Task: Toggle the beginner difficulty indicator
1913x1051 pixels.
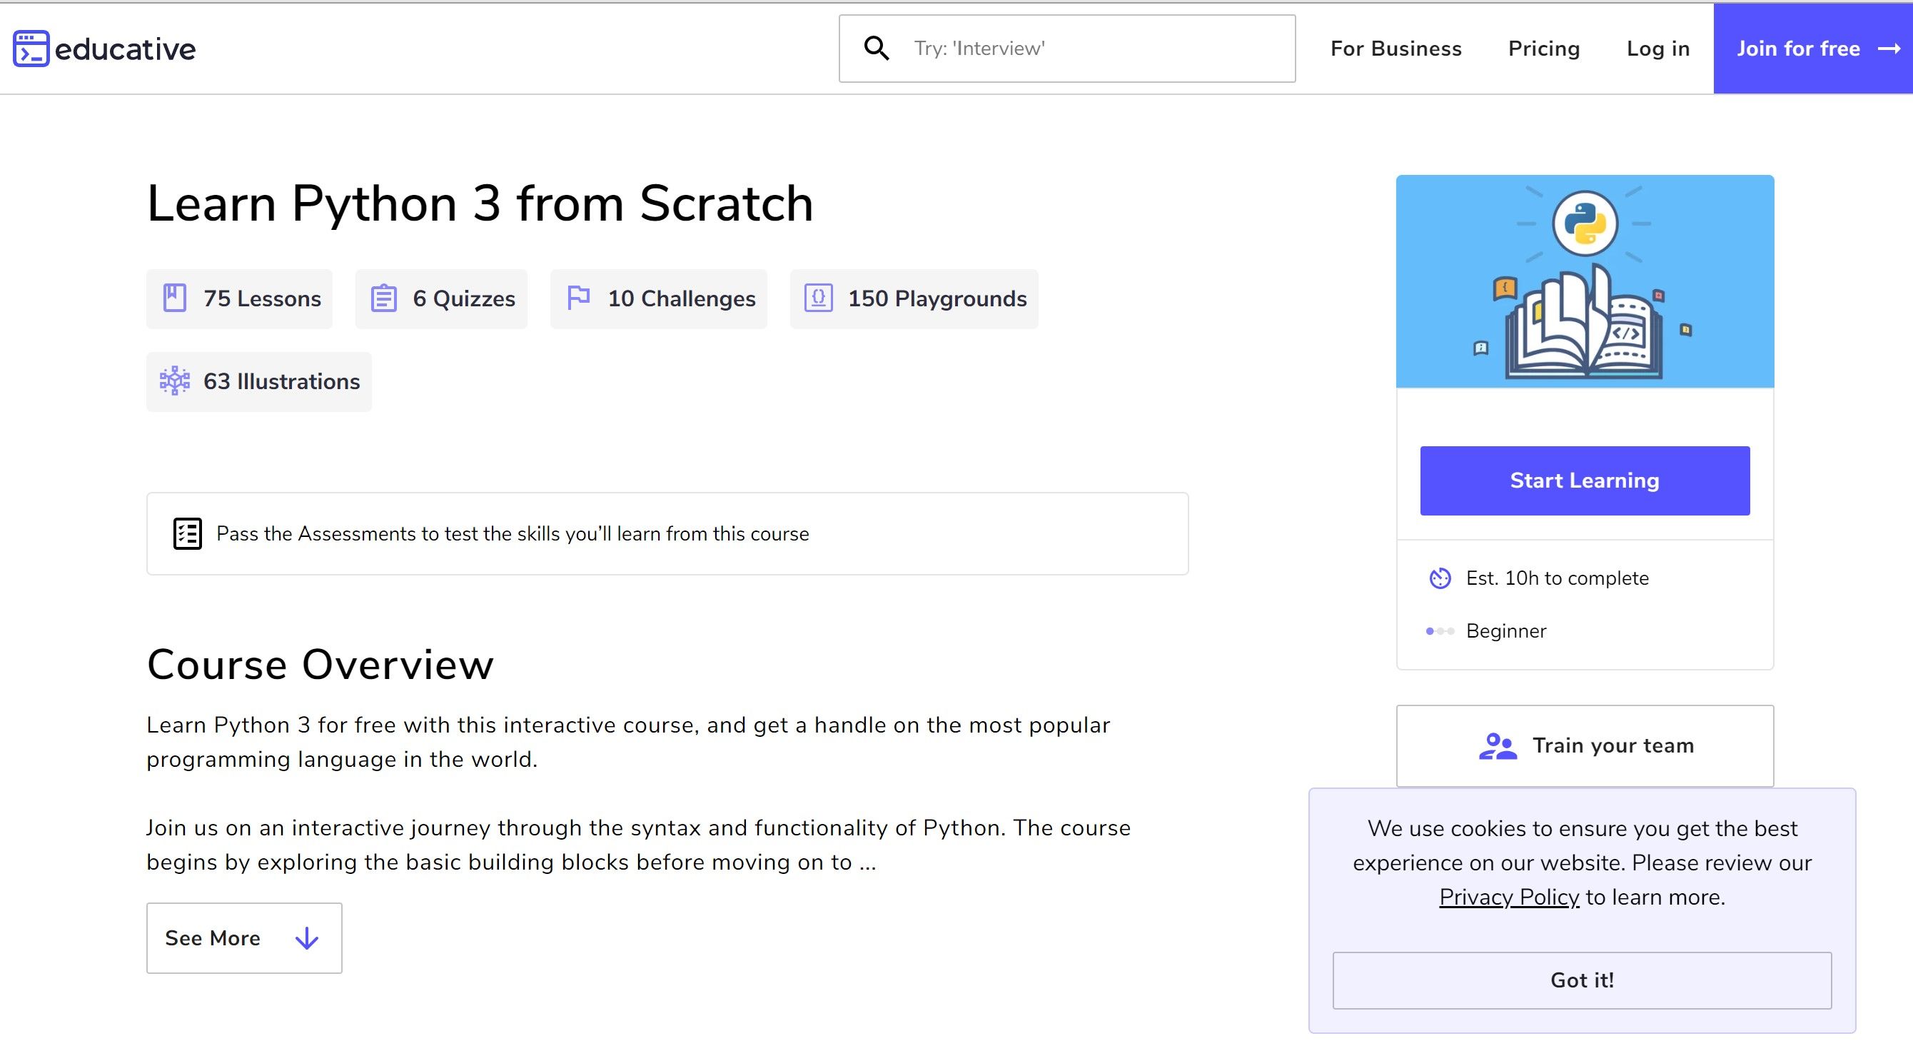Action: click(1440, 630)
